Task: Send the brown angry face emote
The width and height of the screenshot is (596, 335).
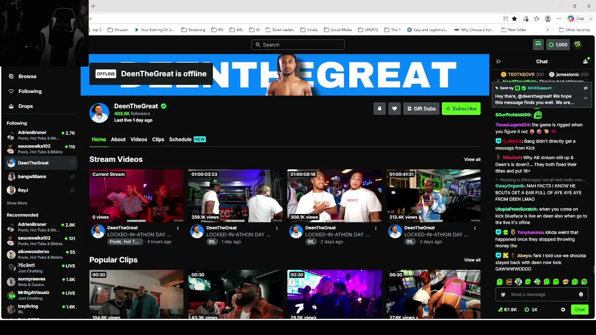Action: pyautogui.click(x=509, y=281)
